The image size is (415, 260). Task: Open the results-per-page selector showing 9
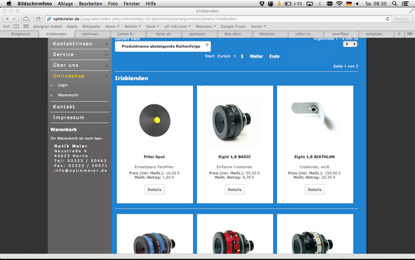point(350,45)
